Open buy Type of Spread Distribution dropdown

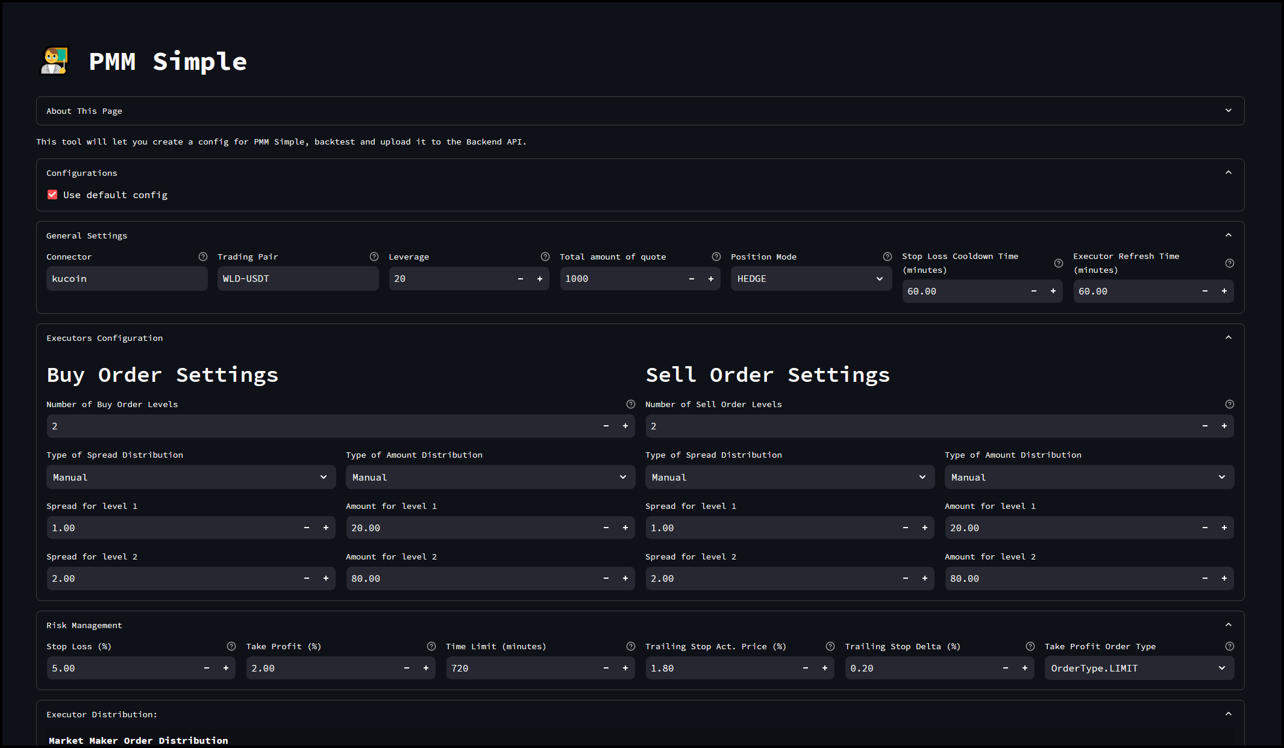pyautogui.click(x=190, y=477)
